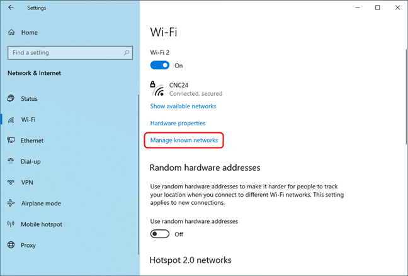
Task: Click the Find a setting search box
Action: pos(65,53)
